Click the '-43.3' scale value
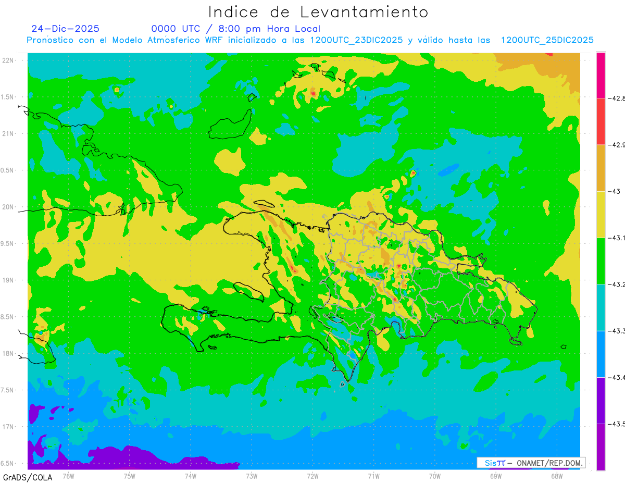This screenshot has width=625, height=483. click(x=617, y=331)
